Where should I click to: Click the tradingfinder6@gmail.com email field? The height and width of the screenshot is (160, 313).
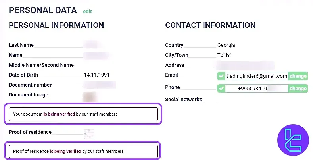click(x=257, y=76)
